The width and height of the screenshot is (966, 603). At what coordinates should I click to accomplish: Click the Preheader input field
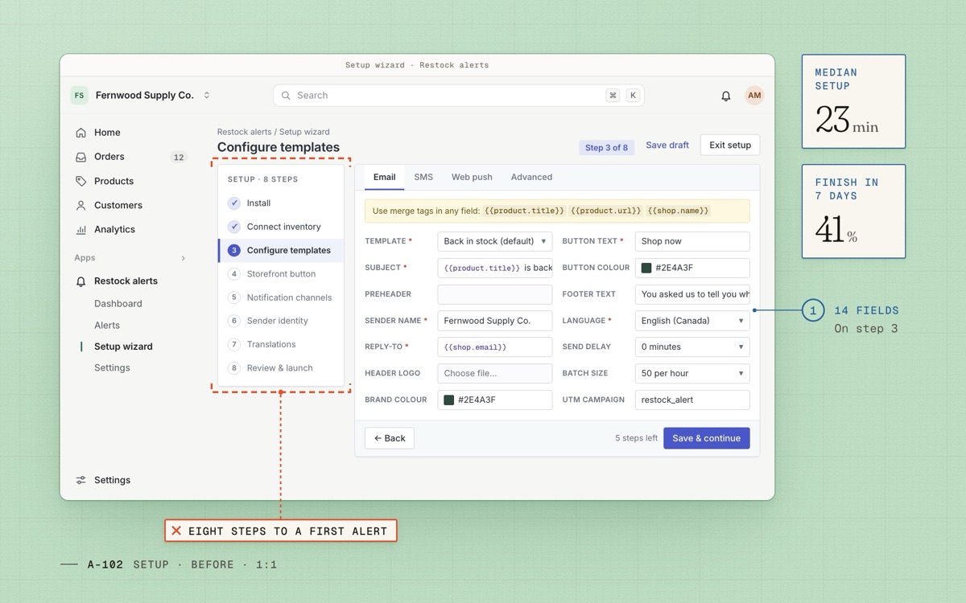click(495, 294)
